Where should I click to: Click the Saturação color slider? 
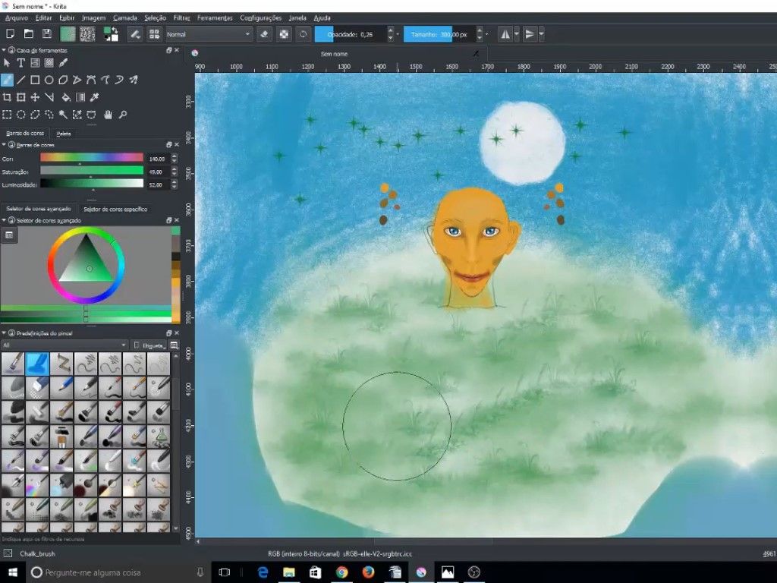pos(91,172)
